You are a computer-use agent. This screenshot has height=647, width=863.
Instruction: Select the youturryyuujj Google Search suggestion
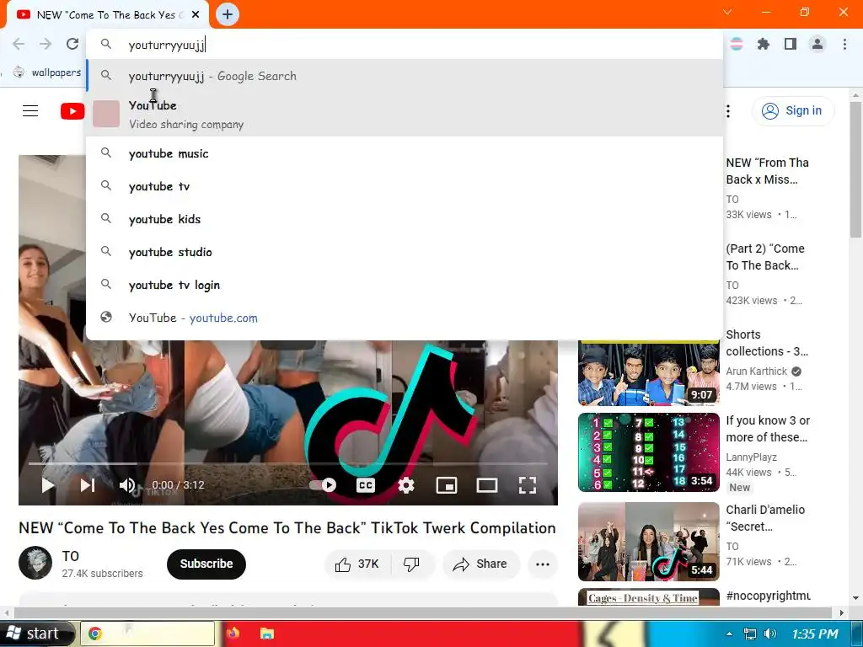(405, 76)
